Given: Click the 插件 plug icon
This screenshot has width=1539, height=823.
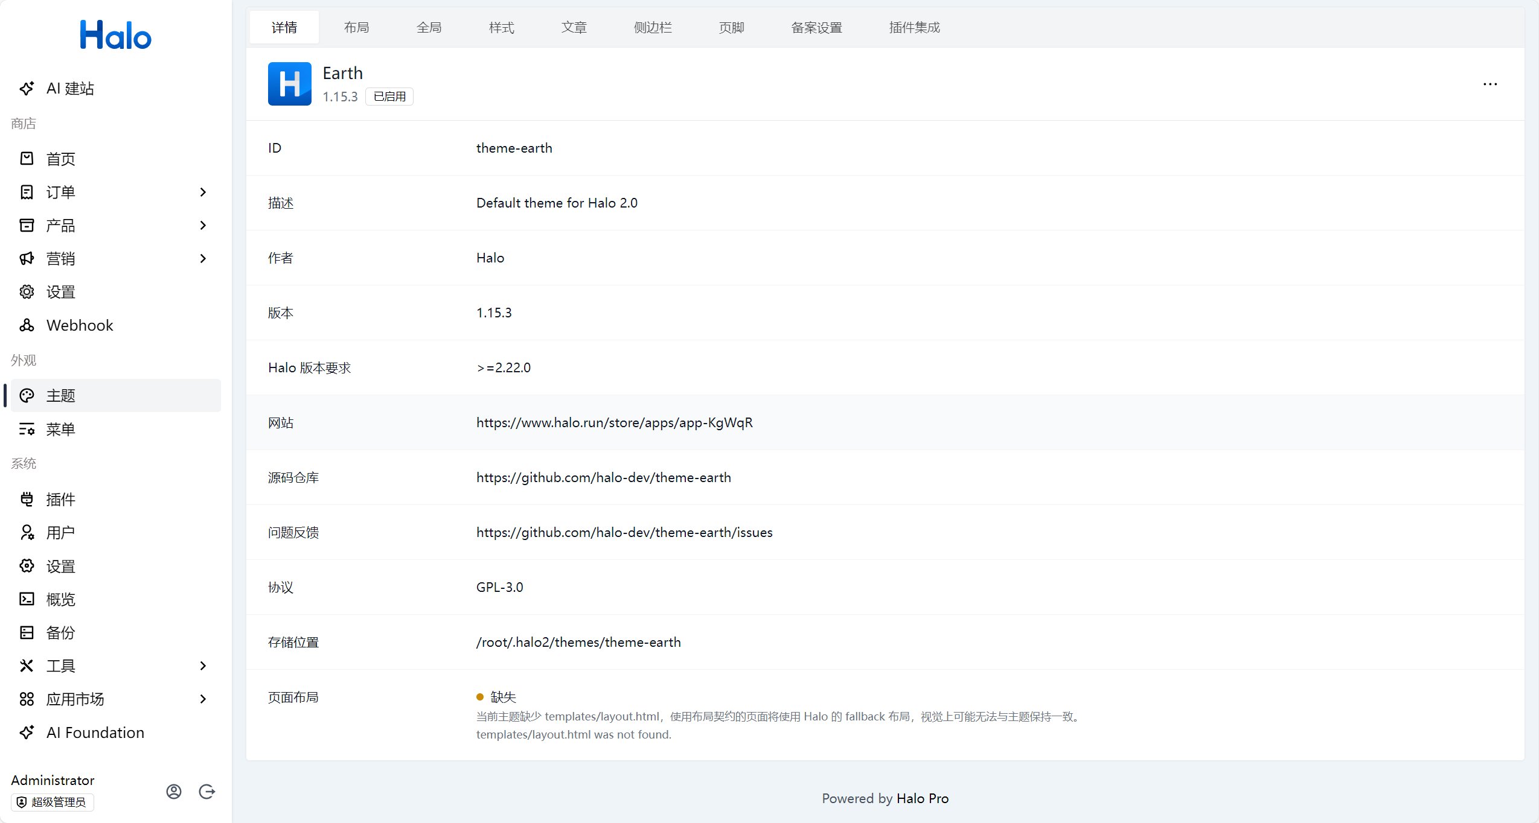Looking at the screenshot, I should (27, 499).
